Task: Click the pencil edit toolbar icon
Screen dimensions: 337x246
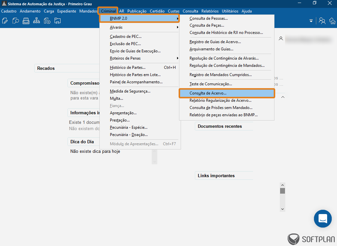Action: 5,21
